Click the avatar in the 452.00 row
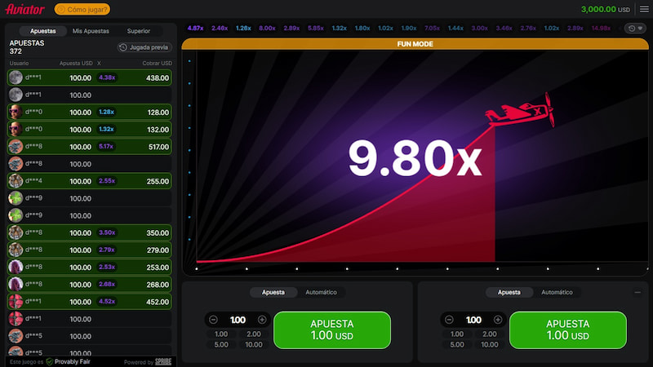Image resolution: width=653 pixels, height=367 pixels. 16,301
